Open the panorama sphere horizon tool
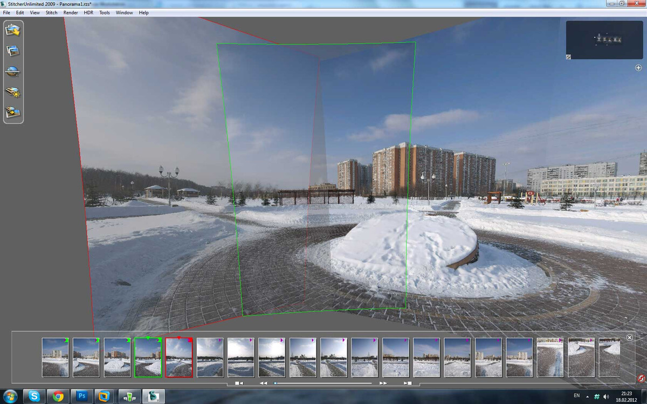 [x=13, y=72]
